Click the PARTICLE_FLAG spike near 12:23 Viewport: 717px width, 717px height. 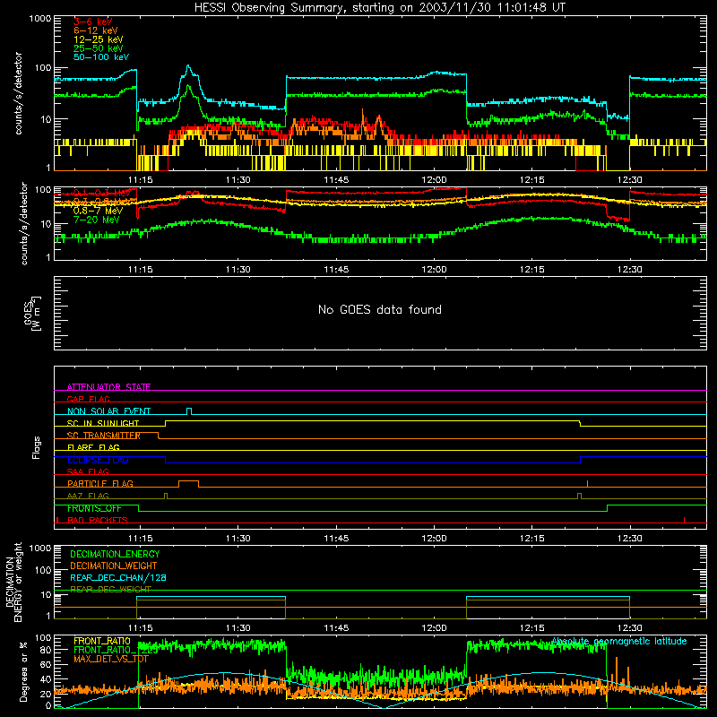click(588, 483)
